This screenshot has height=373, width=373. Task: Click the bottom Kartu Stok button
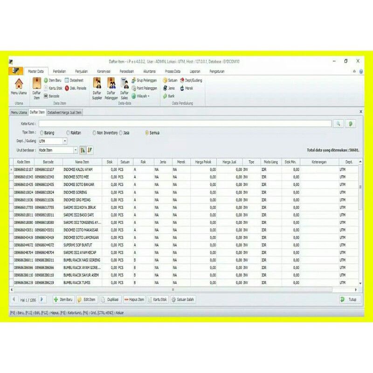[x=158, y=299]
